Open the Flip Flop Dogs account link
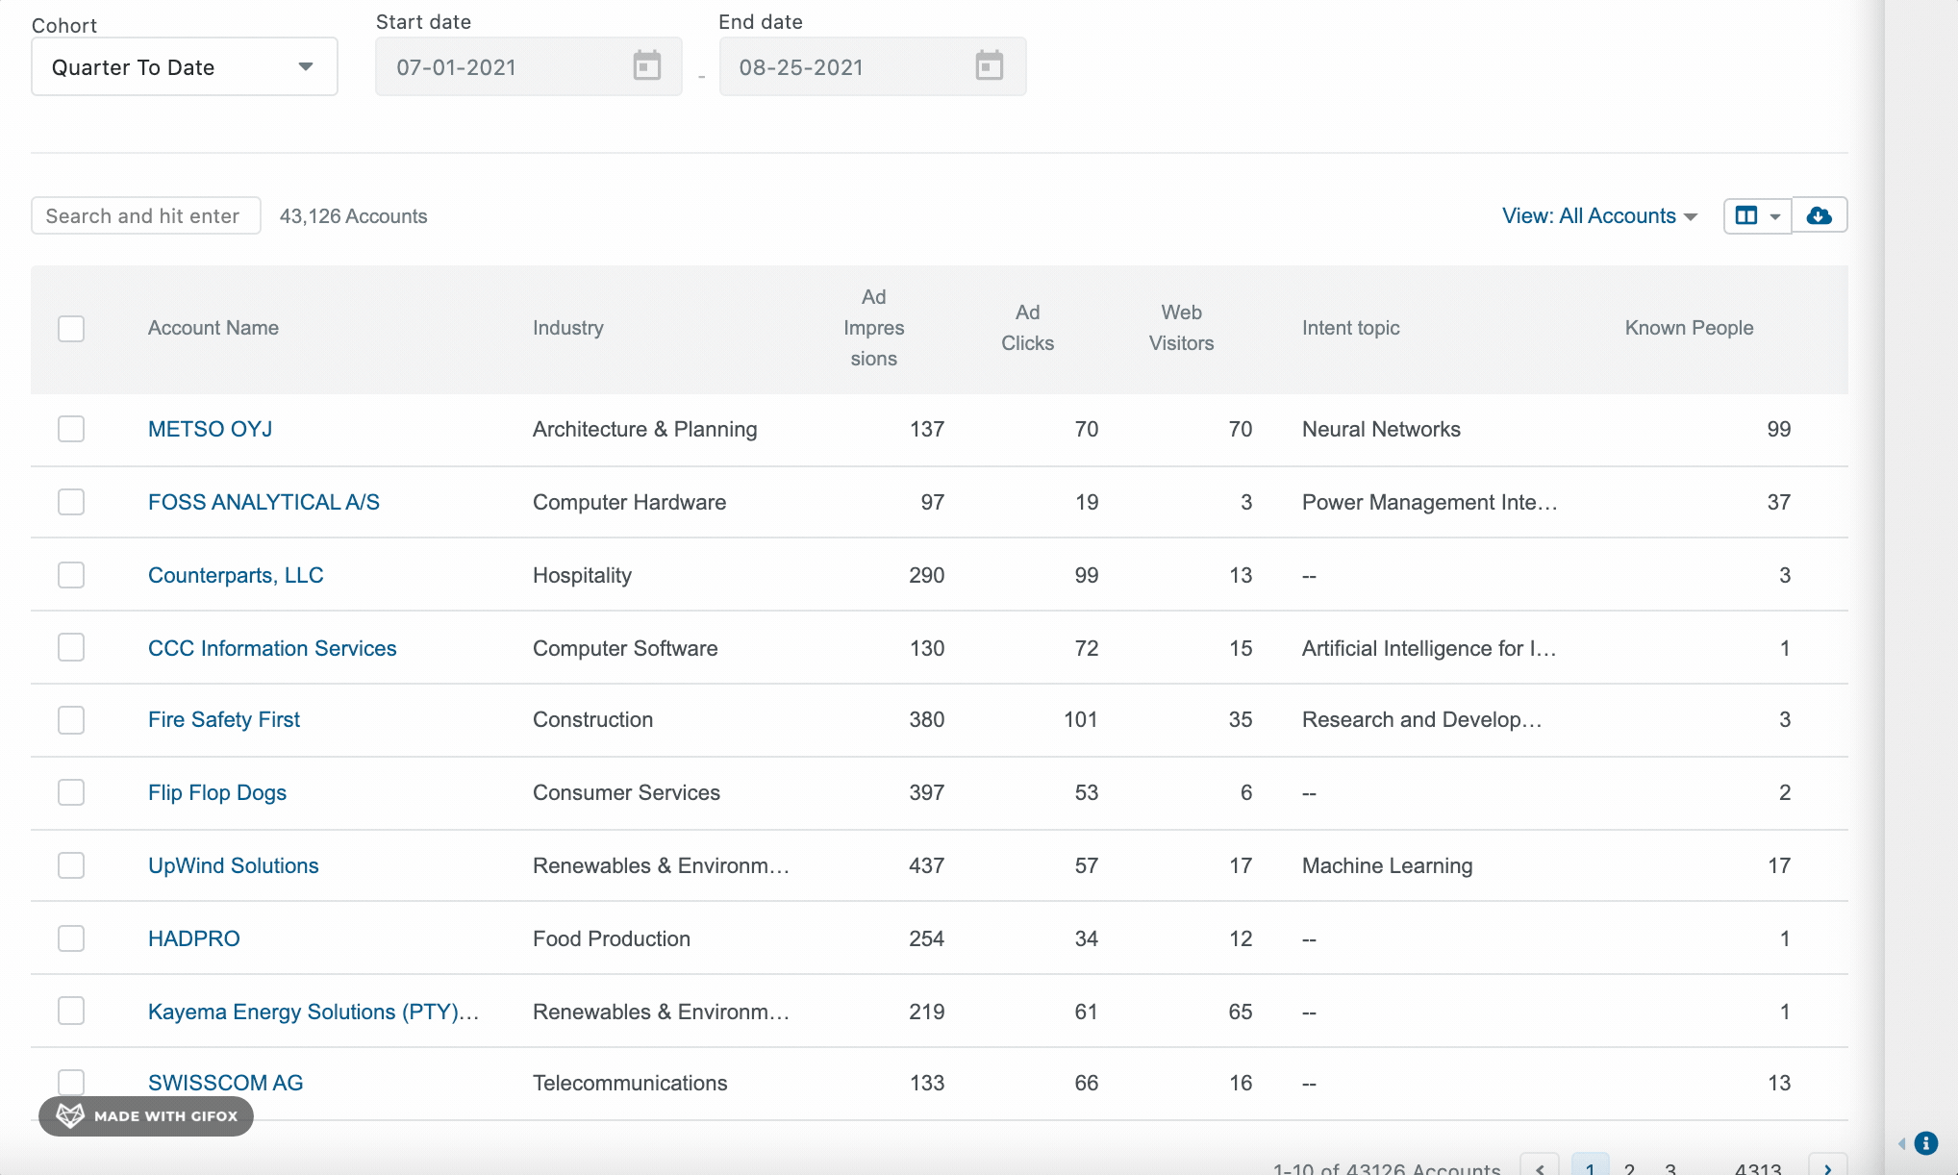The height and width of the screenshot is (1175, 1958). (217, 792)
